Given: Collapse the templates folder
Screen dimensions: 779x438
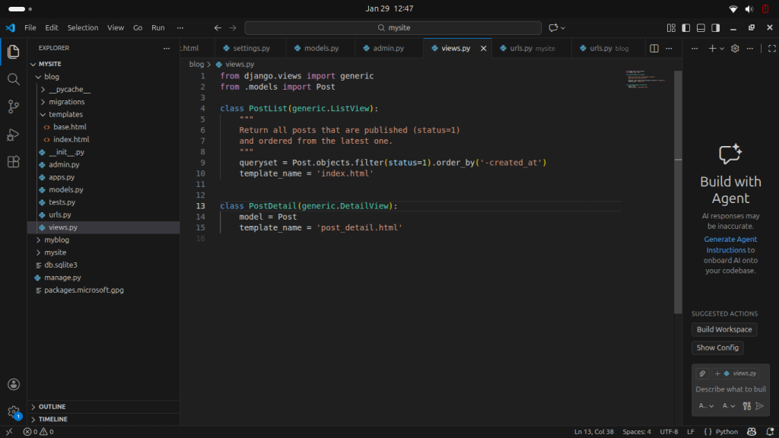Looking at the screenshot, I should click(x=65, y=114).
